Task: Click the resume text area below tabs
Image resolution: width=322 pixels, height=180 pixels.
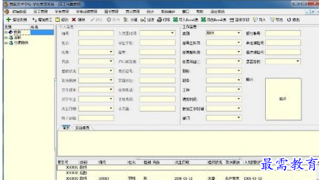Action: (x=188, y=143)
